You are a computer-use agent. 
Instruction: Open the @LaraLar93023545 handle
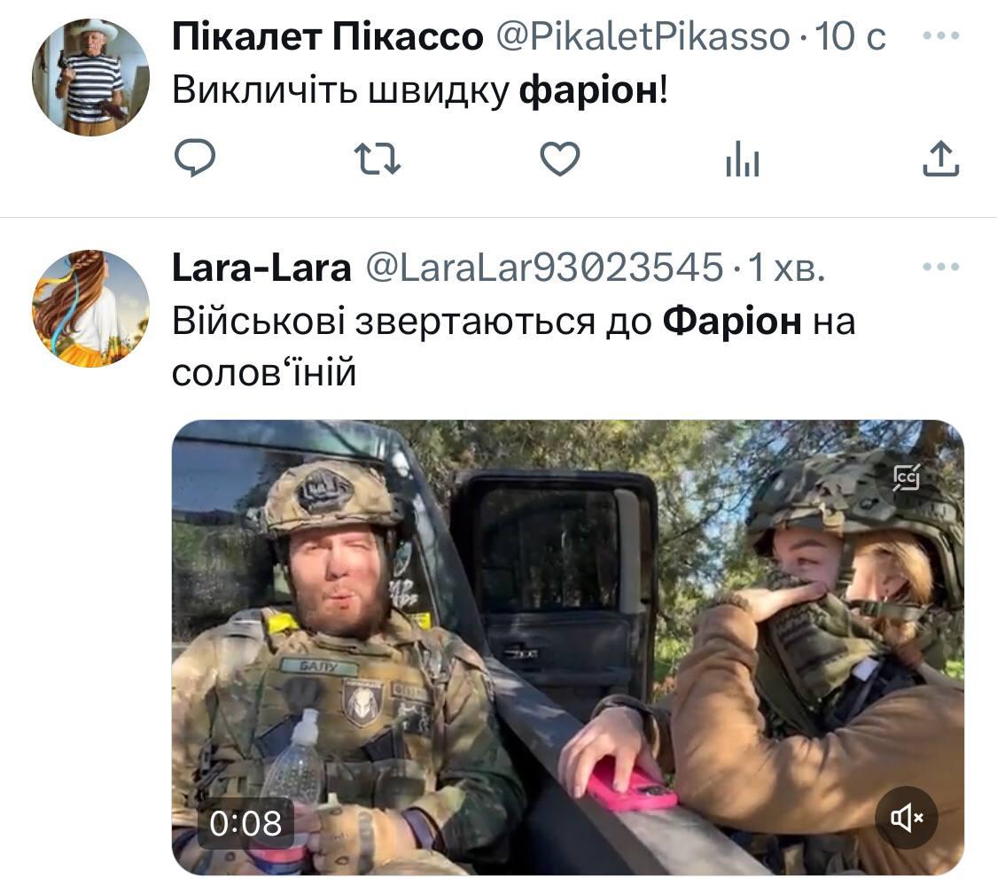tap(544, 267)
